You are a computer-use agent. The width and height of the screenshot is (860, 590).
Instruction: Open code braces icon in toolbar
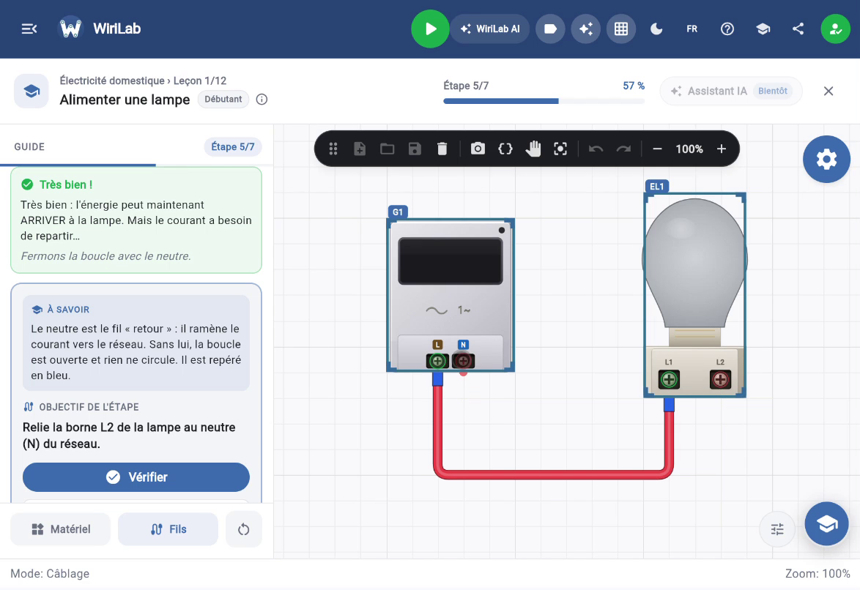[505, 149]
